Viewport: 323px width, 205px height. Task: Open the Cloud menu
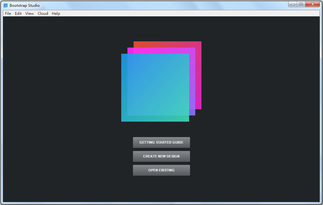[43, 13]
